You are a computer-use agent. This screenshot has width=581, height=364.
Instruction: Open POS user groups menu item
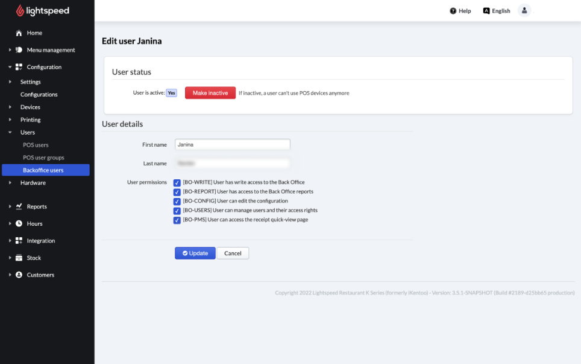point(43,158)
